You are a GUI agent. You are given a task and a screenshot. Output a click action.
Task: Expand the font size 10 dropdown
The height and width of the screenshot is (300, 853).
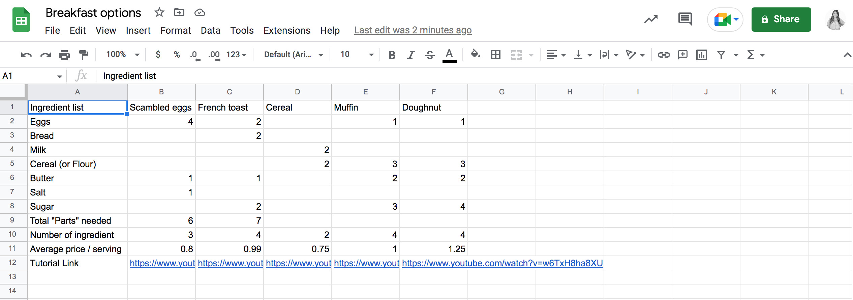click(357, 55)
